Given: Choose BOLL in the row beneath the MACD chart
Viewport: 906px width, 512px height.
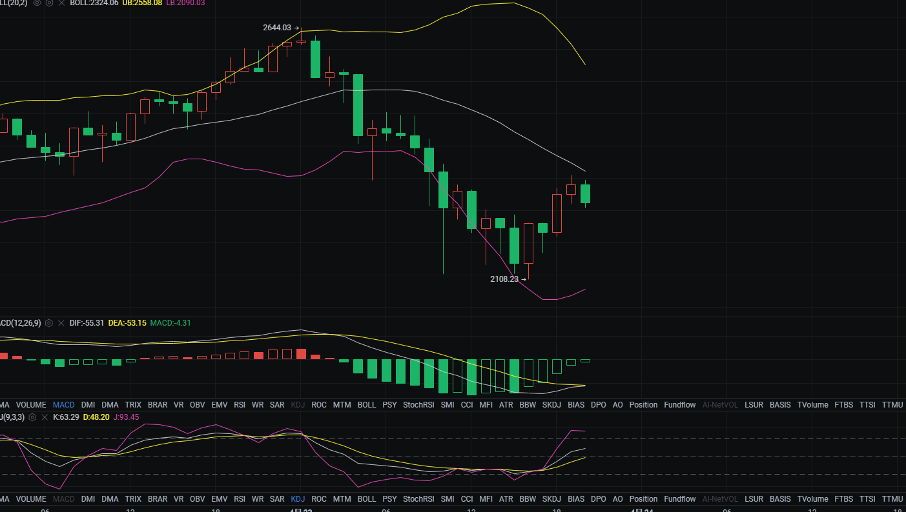Looking at the screenshot, I should pos(367,405).
